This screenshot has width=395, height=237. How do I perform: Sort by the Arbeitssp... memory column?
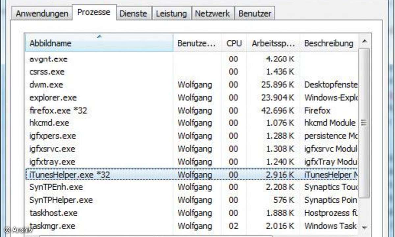(x=273, y=43)
